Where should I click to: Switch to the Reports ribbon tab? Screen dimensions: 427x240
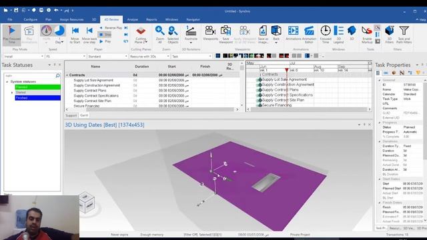[x=151, y=19]
